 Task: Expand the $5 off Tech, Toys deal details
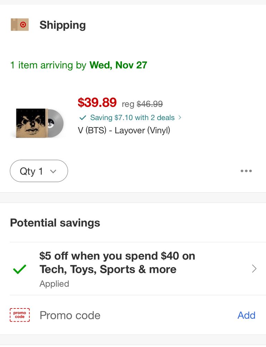(x=117, y=263)
